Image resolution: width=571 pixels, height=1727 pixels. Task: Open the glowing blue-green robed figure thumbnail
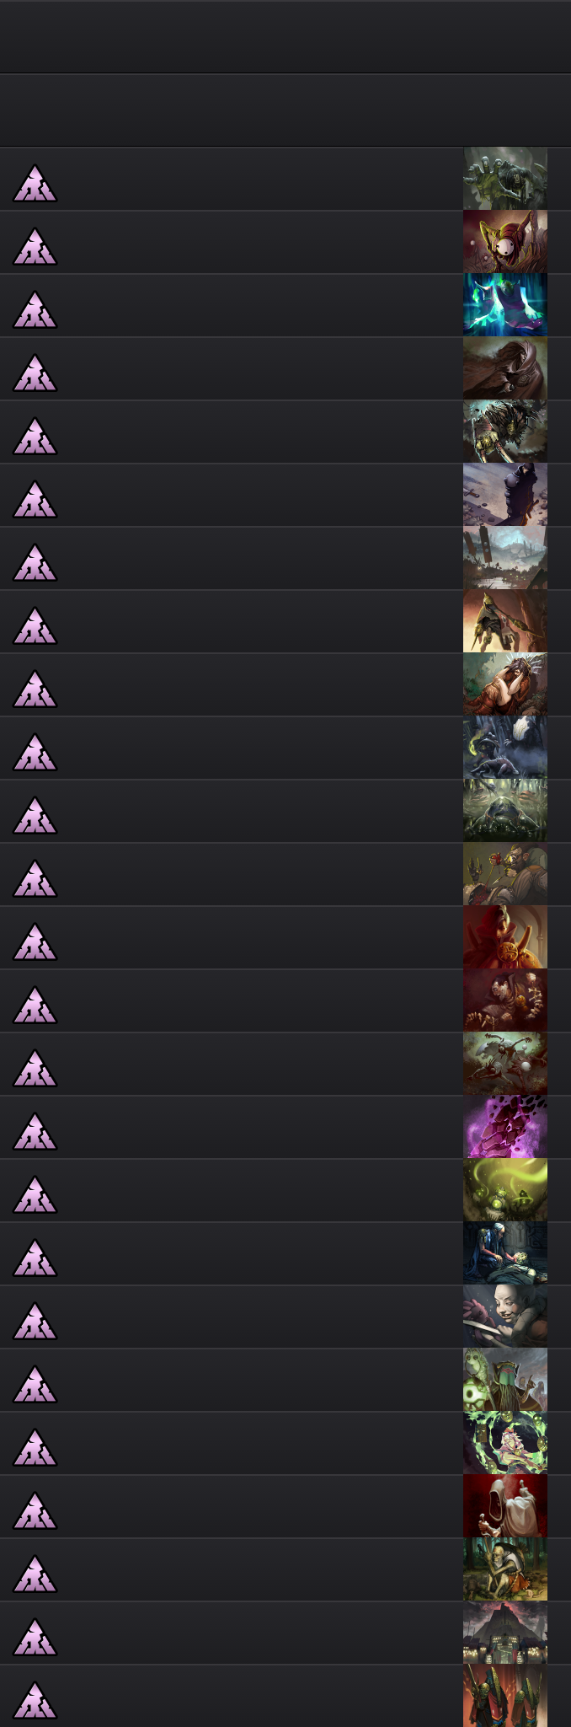pos(505,305)
